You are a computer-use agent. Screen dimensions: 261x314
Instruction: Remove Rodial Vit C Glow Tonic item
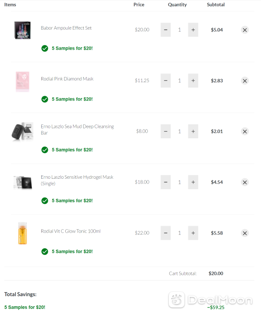click(x=244, y=233)
